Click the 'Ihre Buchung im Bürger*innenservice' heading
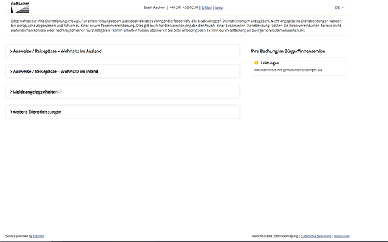The height and width of the screenshot is (242, 388). [x=288, y=52]
